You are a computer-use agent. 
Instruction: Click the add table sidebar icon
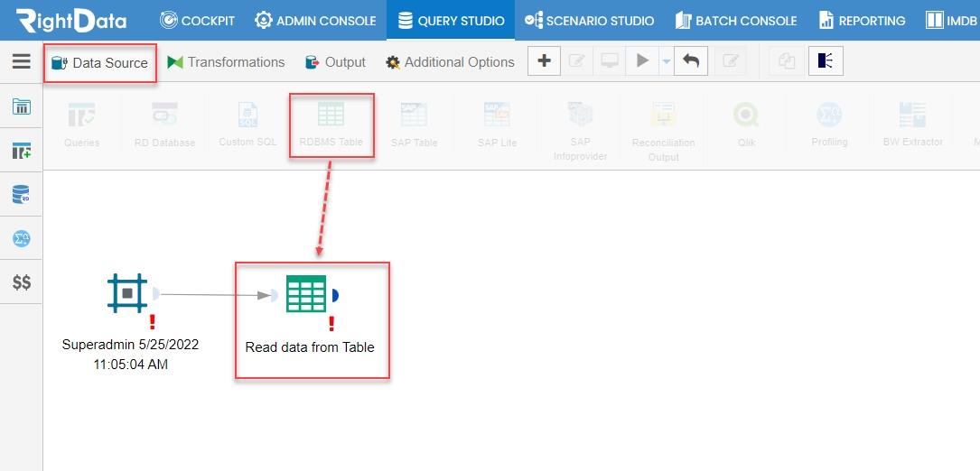coord(22,151)
